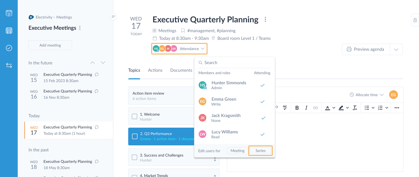Click the lock icon at right edge
Screen dimensions: 419x177
415,20
